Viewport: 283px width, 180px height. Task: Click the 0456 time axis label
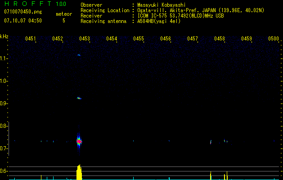(166, 39)
